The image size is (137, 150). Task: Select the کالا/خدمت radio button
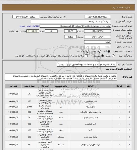tap(88, 51)
